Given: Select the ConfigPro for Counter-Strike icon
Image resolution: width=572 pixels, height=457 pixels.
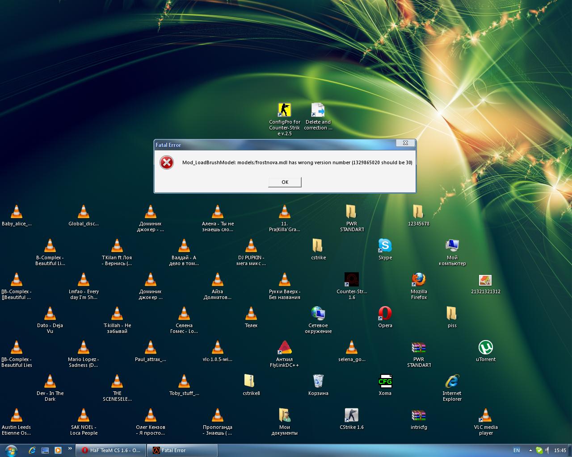Looking at the screenshot, I should coord(284,111).
